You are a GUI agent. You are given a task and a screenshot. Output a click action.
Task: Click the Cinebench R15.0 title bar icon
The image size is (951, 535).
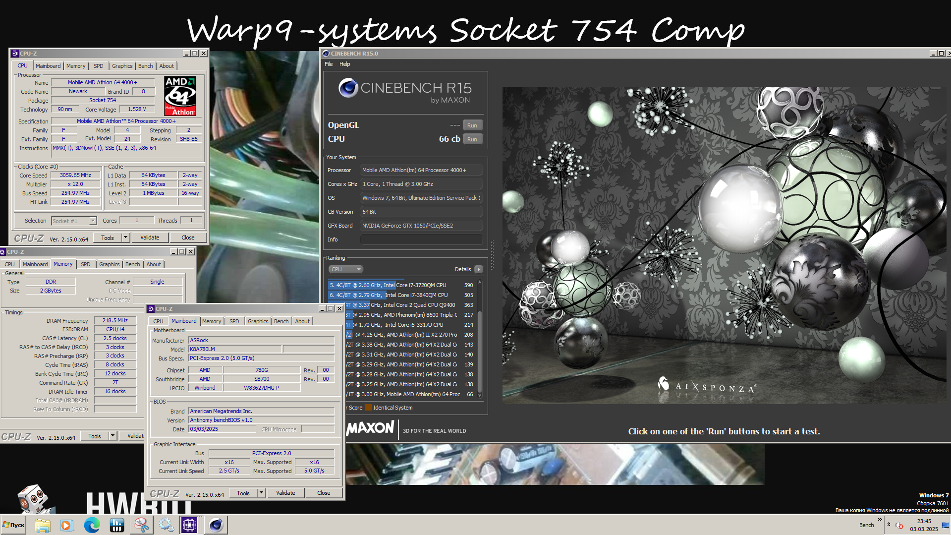(x=326, y=54)
